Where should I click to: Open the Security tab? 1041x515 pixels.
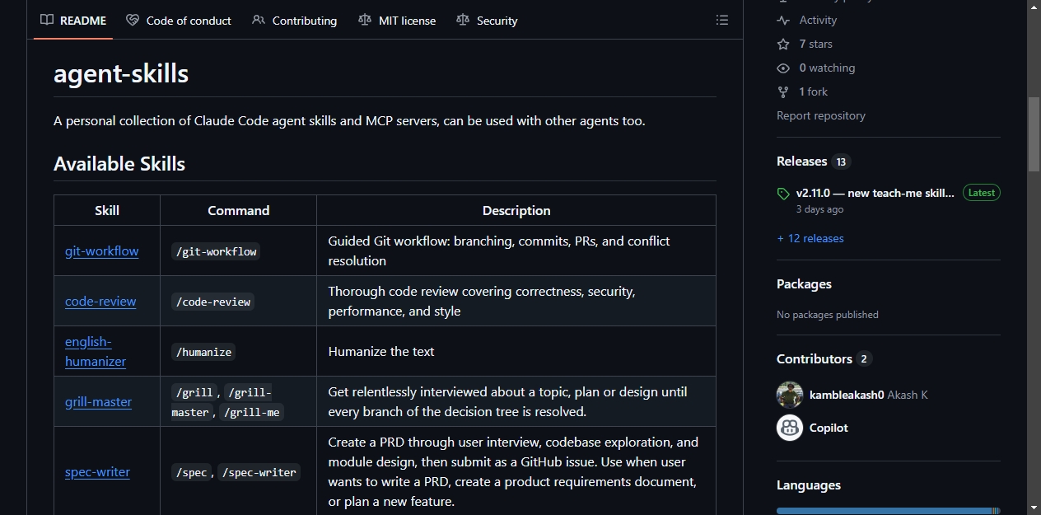(x=487, y=21)
